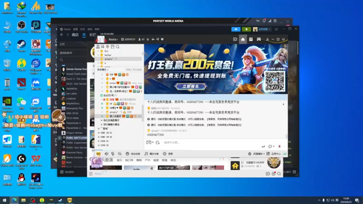This screenshot has width=363, height=204.
Task: Click the yellow house icon in YY background window
Action: tap(235, 165)
